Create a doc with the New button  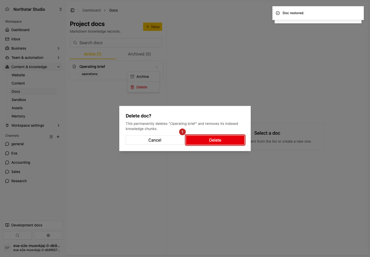(153, 27)
